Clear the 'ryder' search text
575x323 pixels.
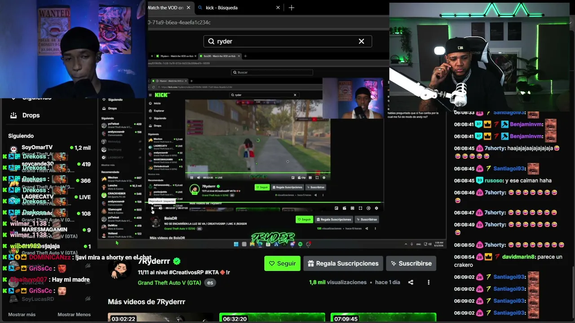[x=361, y=41]
